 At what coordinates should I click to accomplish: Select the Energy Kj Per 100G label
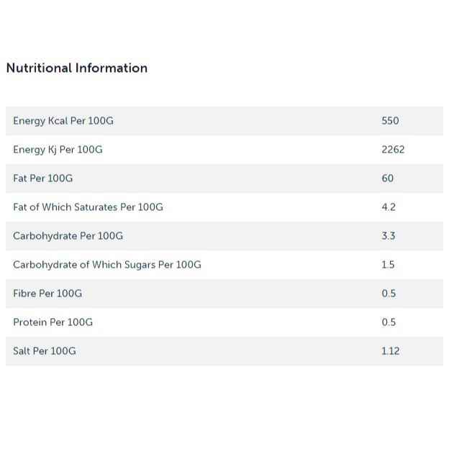[x=58, y=150]
